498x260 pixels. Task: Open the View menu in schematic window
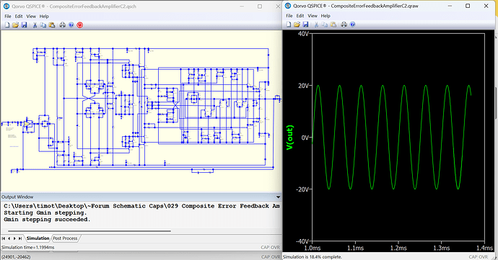[31, 16]
